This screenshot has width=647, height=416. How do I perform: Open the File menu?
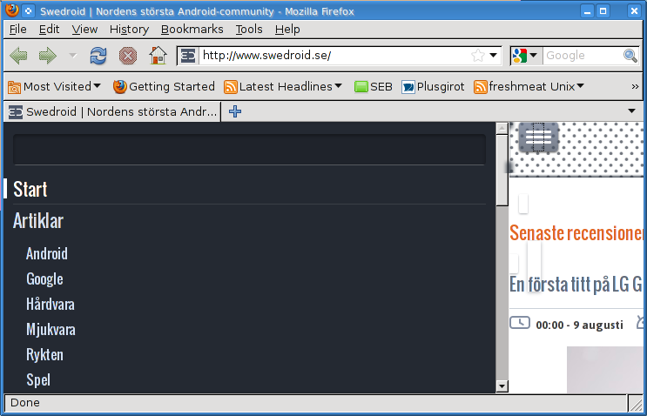[x=17, y=30]
